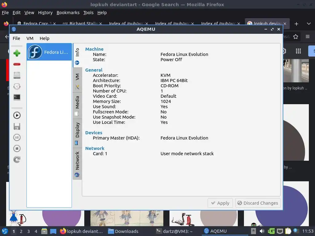
Task: Pause the virtual machine
Action: (x=17, y=137)
